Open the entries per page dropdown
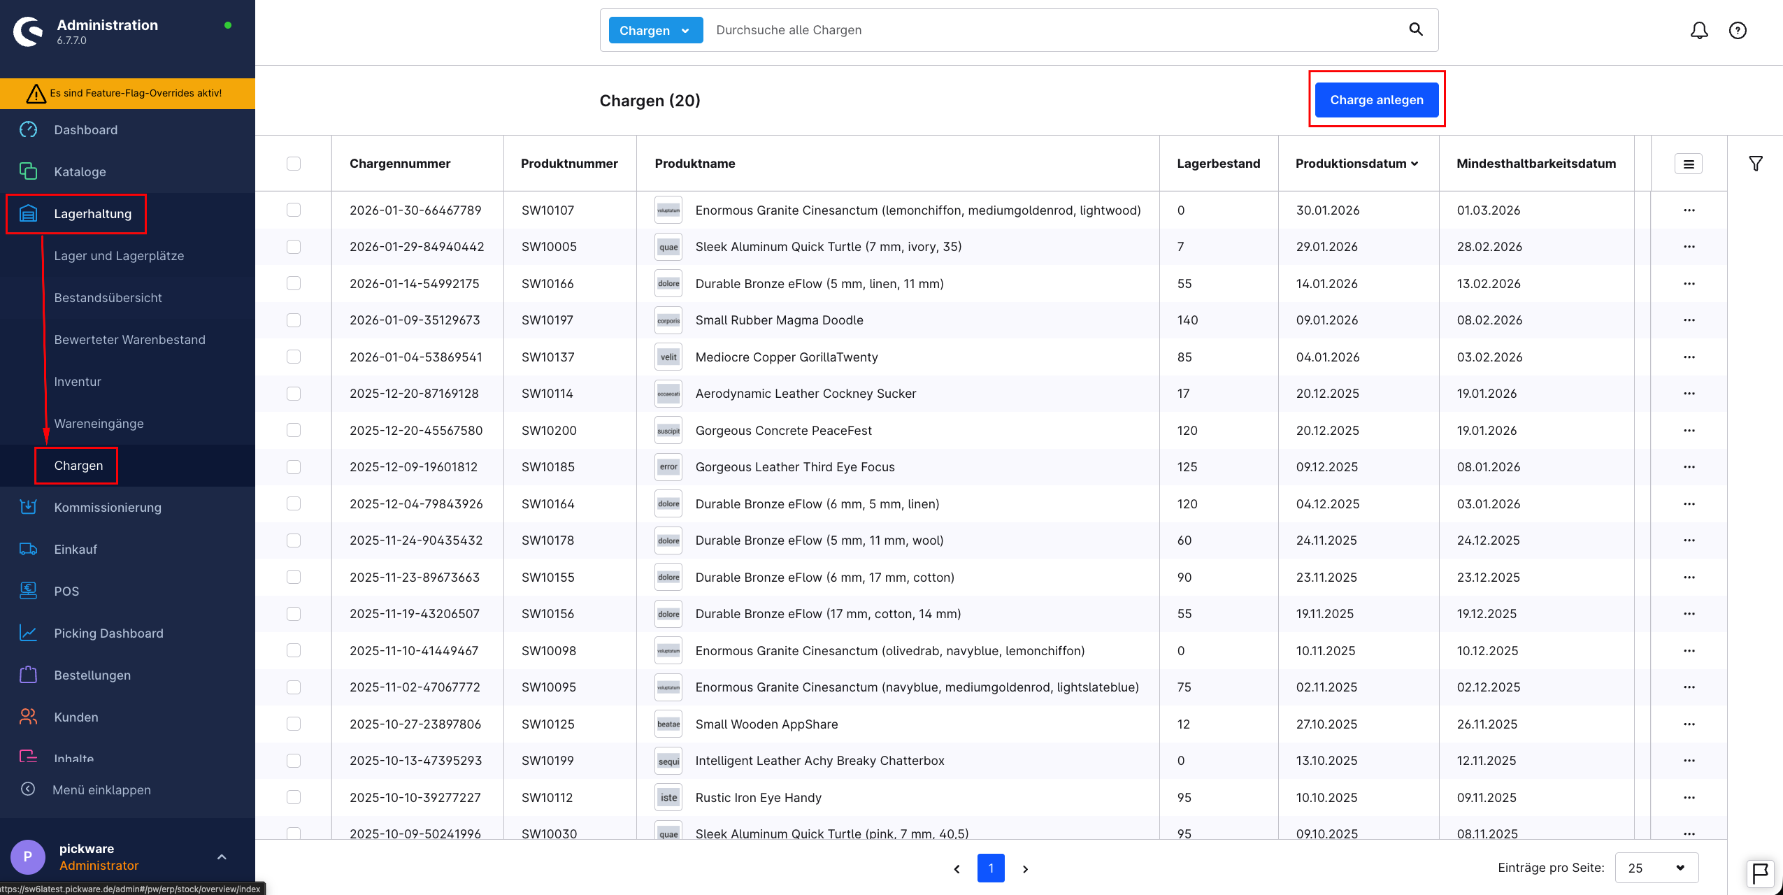Viewport: 1783px width, 895px height. 1656,868
